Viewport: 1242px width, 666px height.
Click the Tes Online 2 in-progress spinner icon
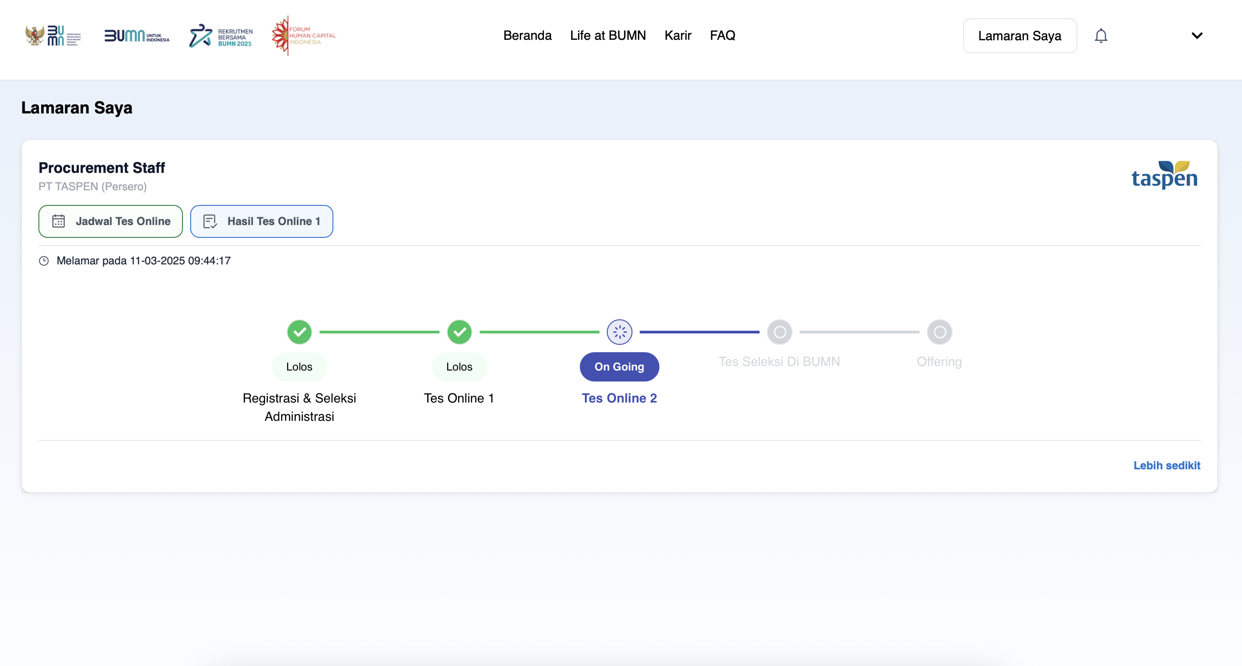[619, 332]
